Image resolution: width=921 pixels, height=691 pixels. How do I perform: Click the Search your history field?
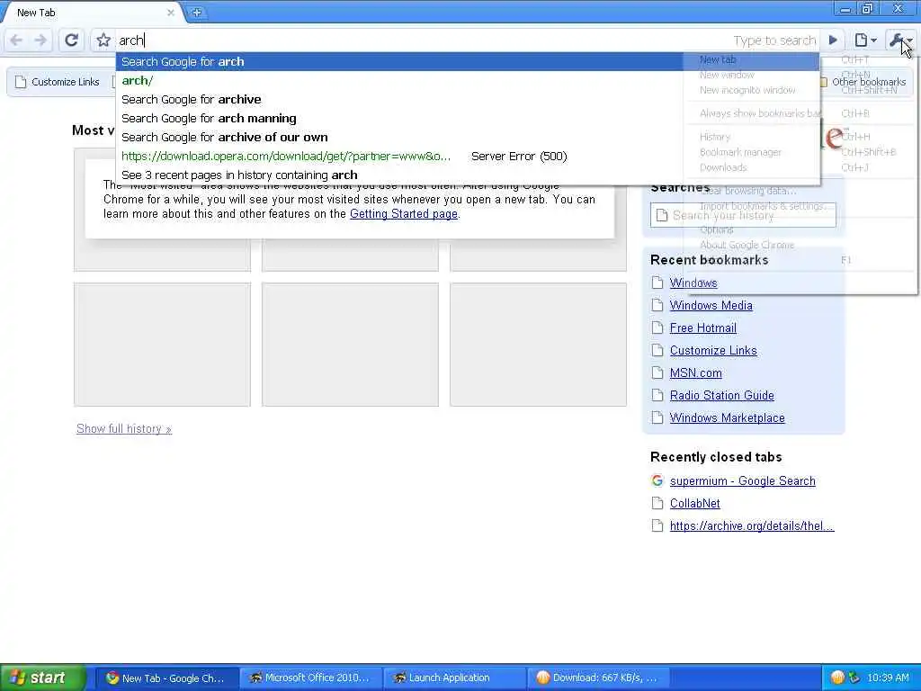coord(743,215)
